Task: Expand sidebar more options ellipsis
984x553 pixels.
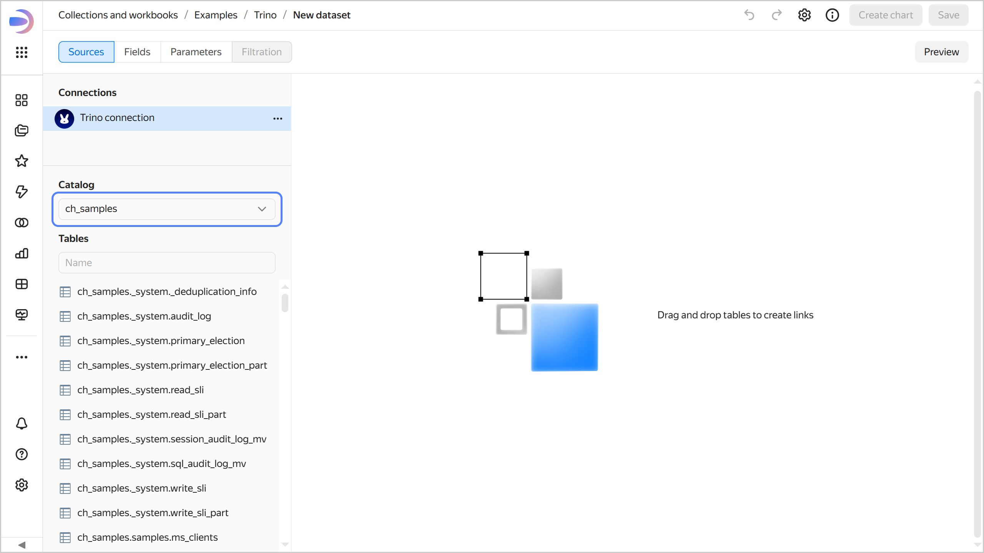Action: [22, 357]
